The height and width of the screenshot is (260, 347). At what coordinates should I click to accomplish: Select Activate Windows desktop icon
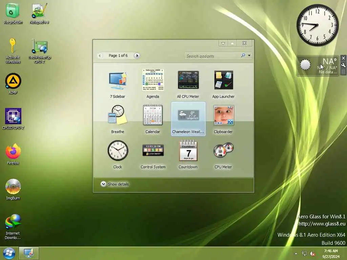click(x=13, y=51)
